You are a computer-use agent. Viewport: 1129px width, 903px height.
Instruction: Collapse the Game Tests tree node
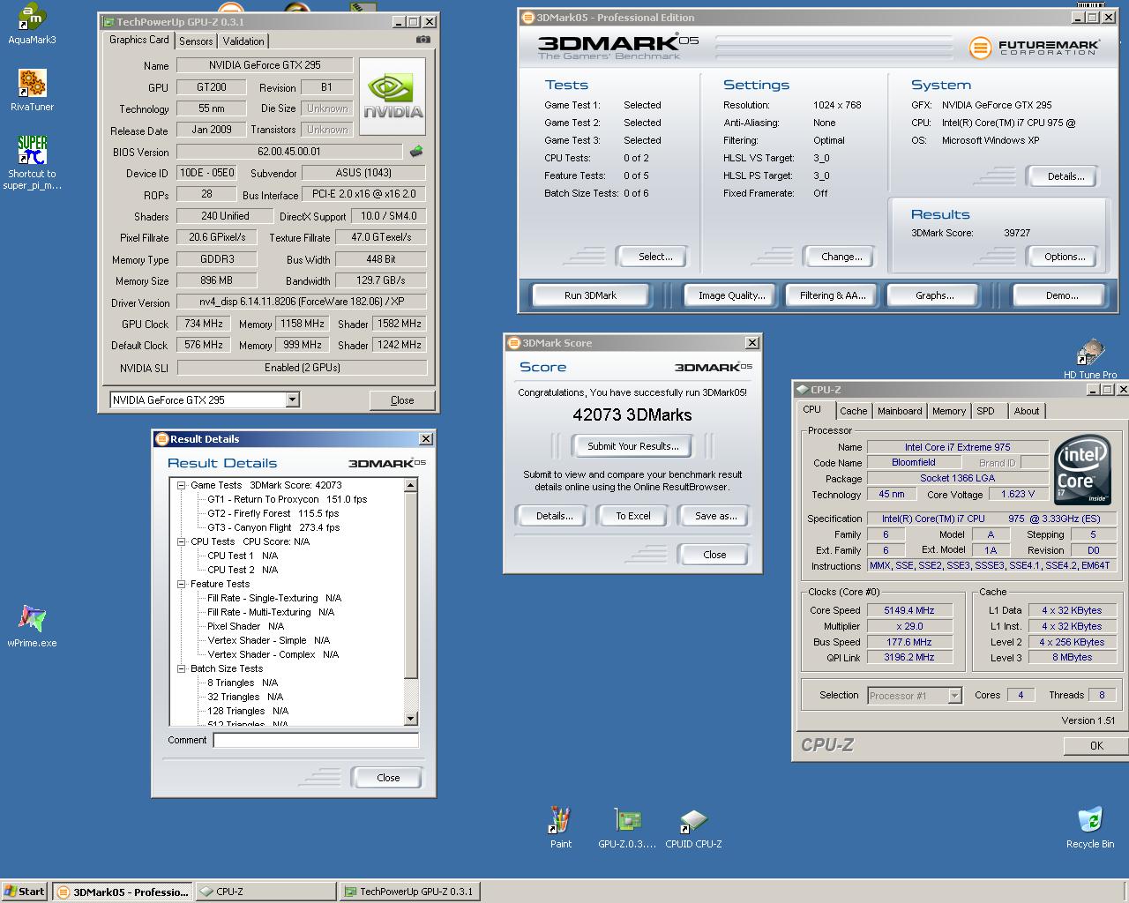click(182, 485)
